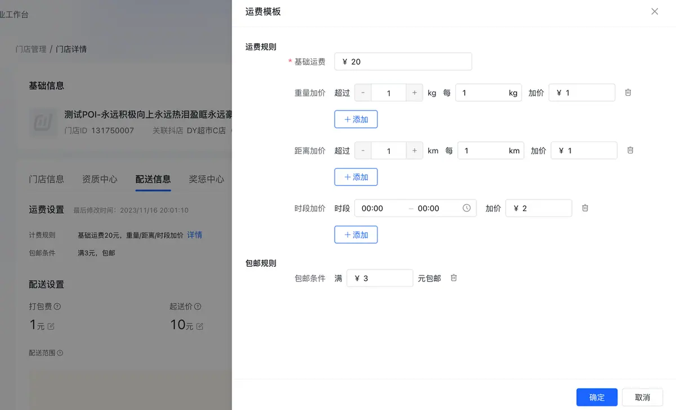Click the 基础运费 input field
This screenshot has height=410, width=676.
pyautogui.click(x=403, y=61)
